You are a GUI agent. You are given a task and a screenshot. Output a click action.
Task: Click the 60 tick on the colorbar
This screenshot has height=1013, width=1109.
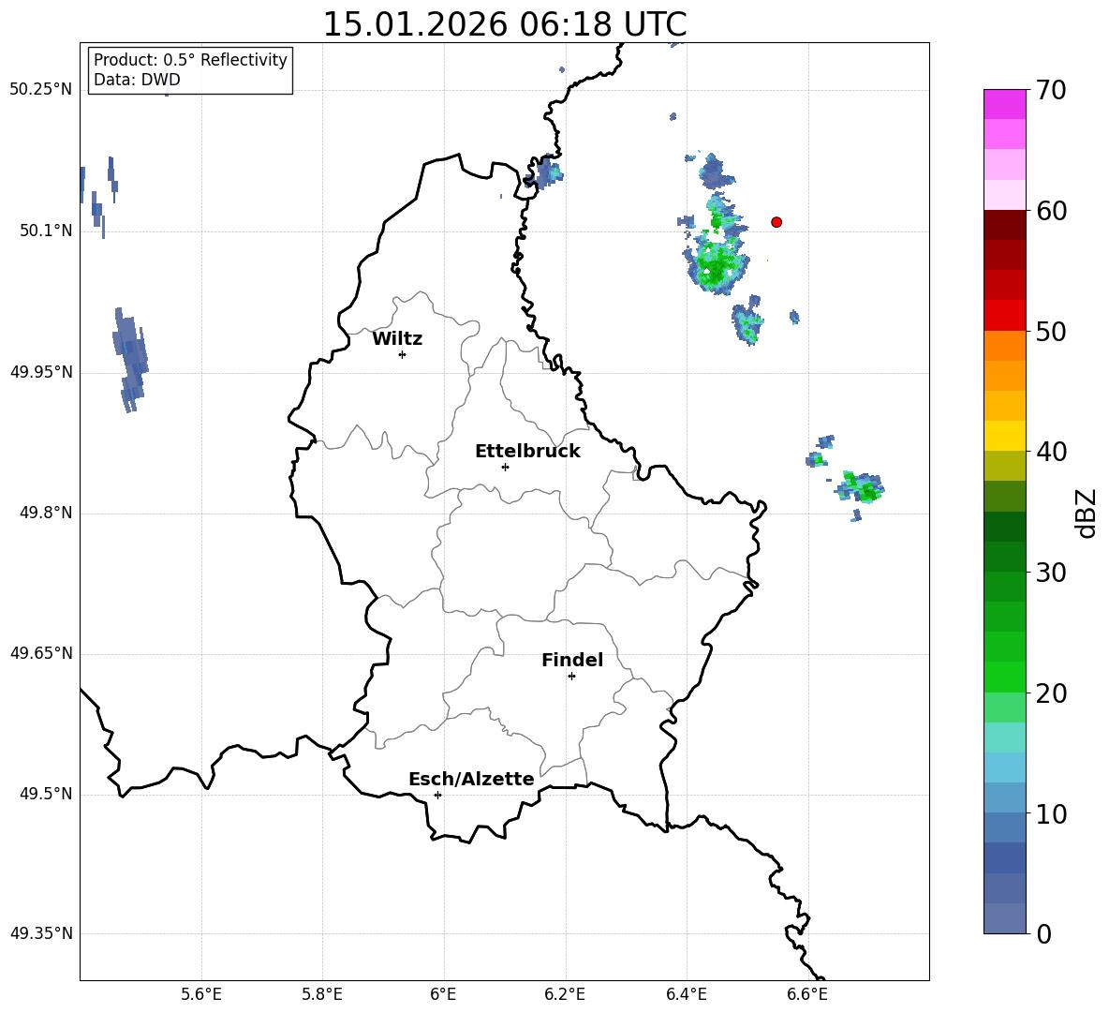point(1052,211)
